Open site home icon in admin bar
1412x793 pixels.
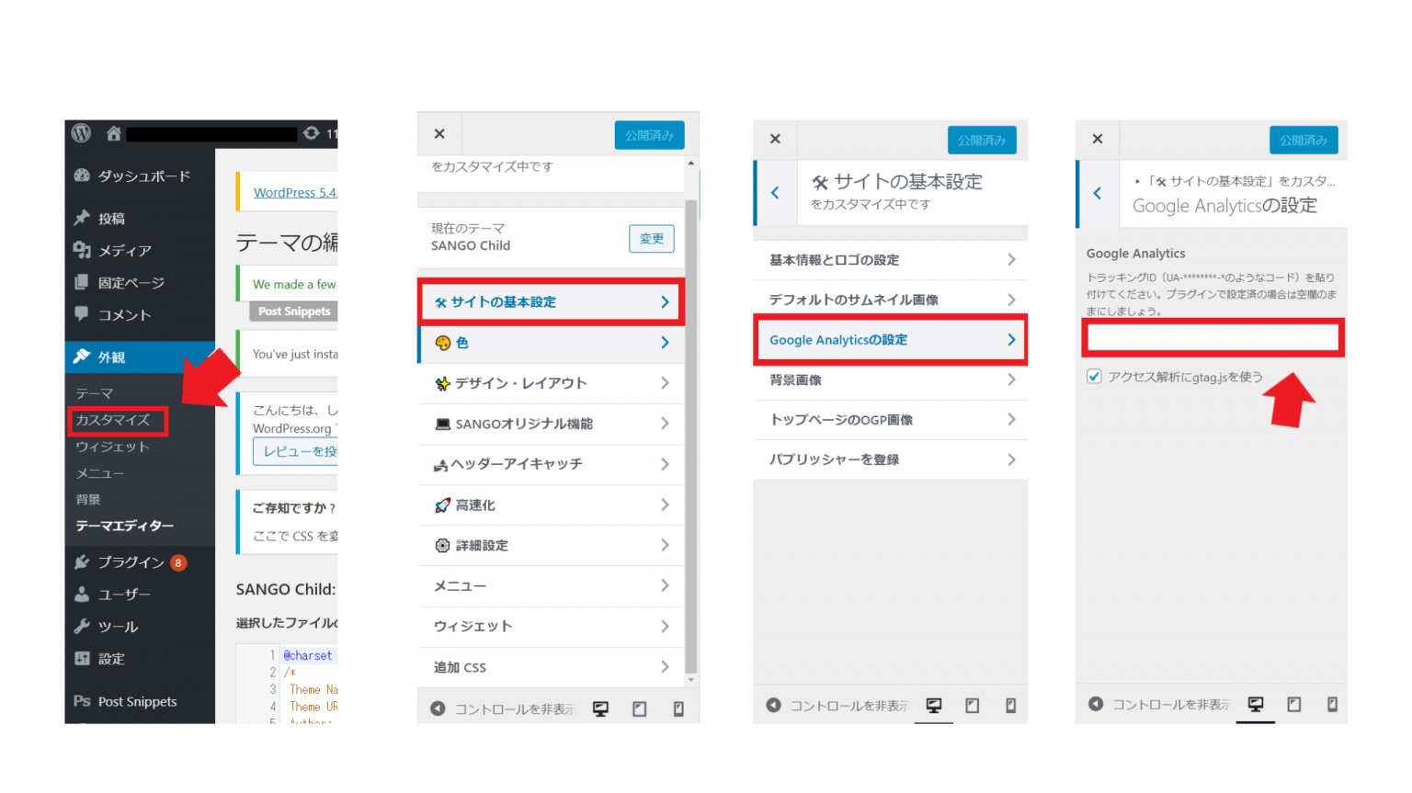(x=113, y=133)
